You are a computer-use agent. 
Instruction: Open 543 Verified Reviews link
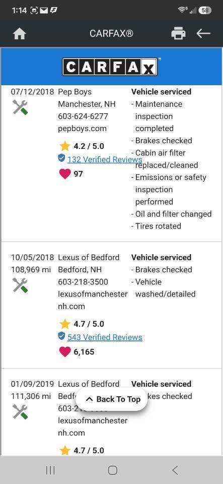pos(105,337)
